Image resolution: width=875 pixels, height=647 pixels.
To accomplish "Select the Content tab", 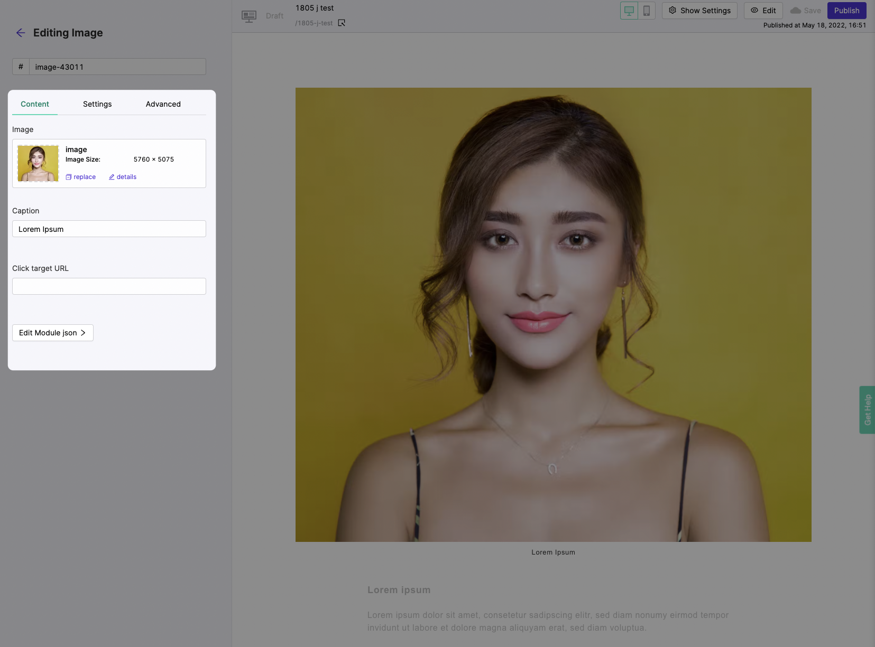I will click(35, 104).
